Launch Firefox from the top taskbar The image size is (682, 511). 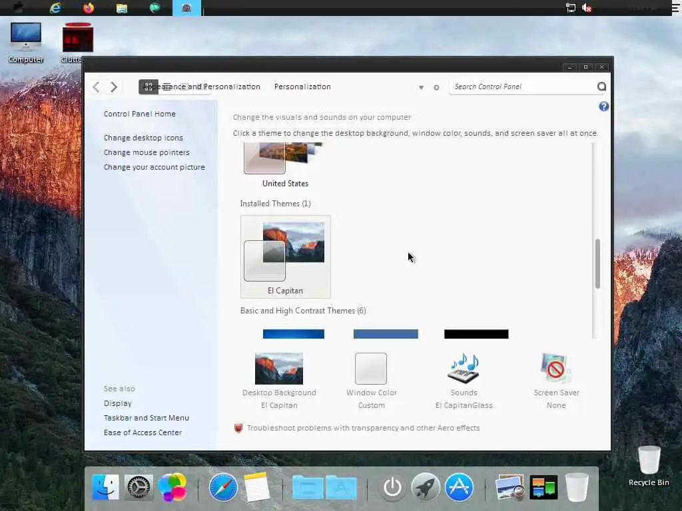89,8
